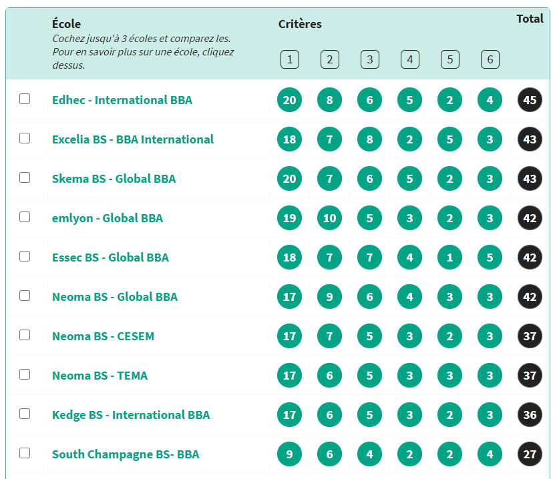Click the criterion 6 header box

[490, 60]
